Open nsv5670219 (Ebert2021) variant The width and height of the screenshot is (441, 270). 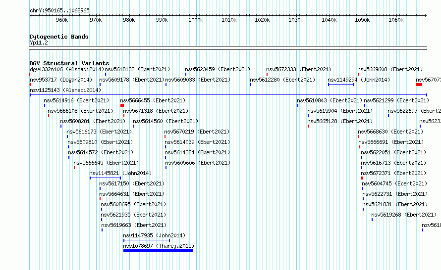[x=197, y=132]
